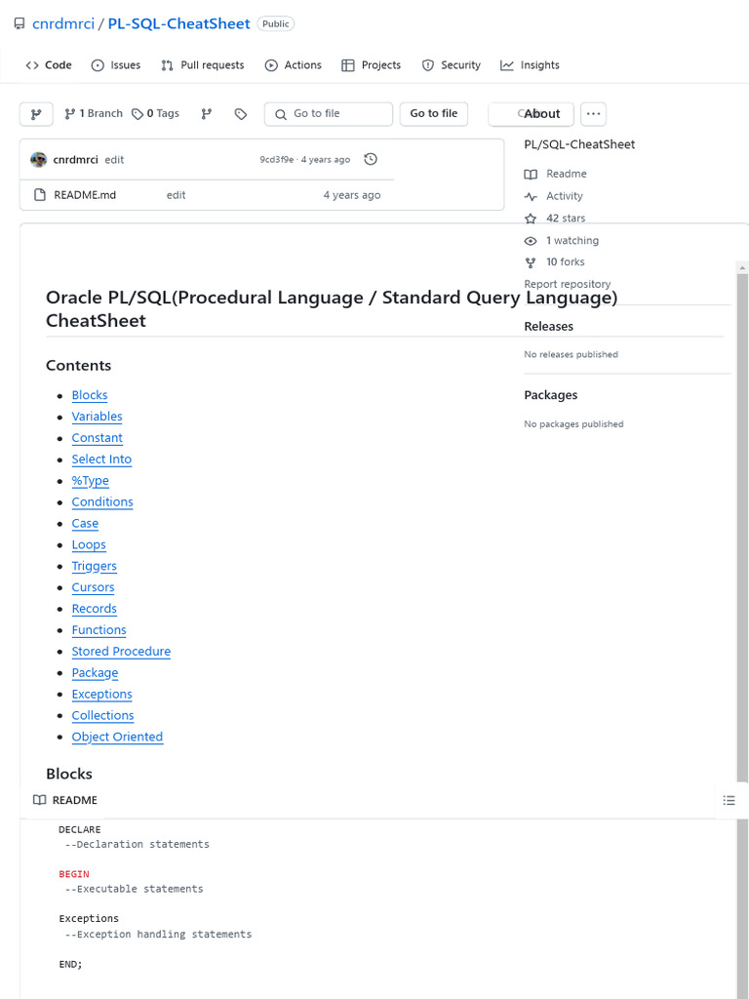Click the README.md file icon
The image size is (749, 999).
pos(40,195)
